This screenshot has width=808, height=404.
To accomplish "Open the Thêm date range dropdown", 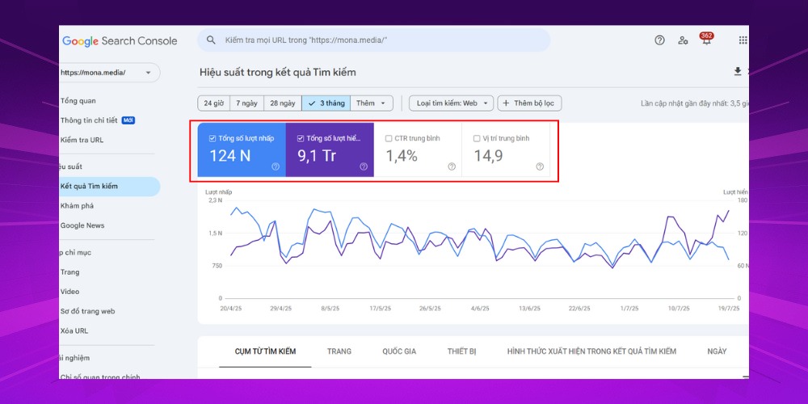I will (x=372, y=103).
